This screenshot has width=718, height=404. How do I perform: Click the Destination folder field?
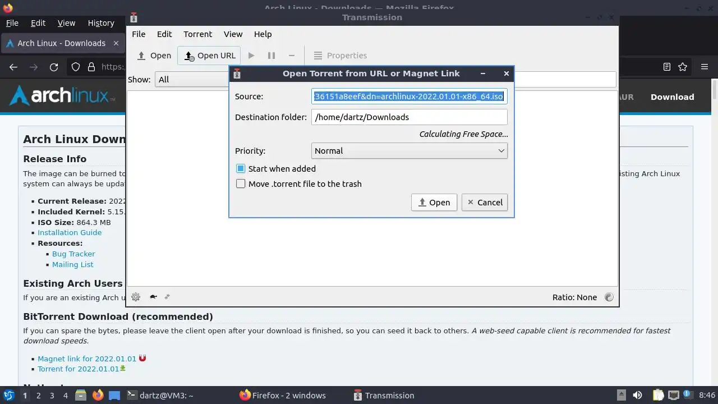pos(409,117)
